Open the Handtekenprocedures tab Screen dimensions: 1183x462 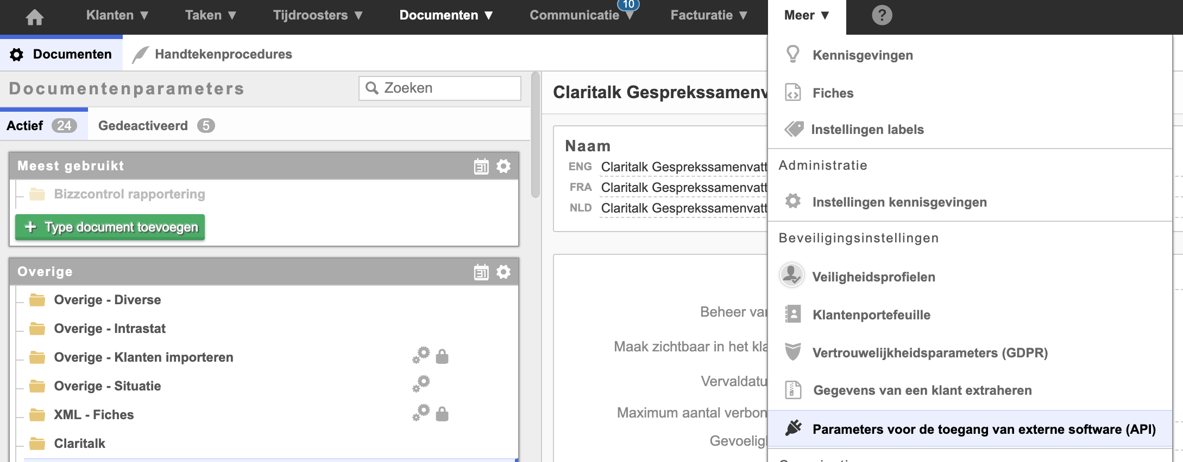coord(223,54)
